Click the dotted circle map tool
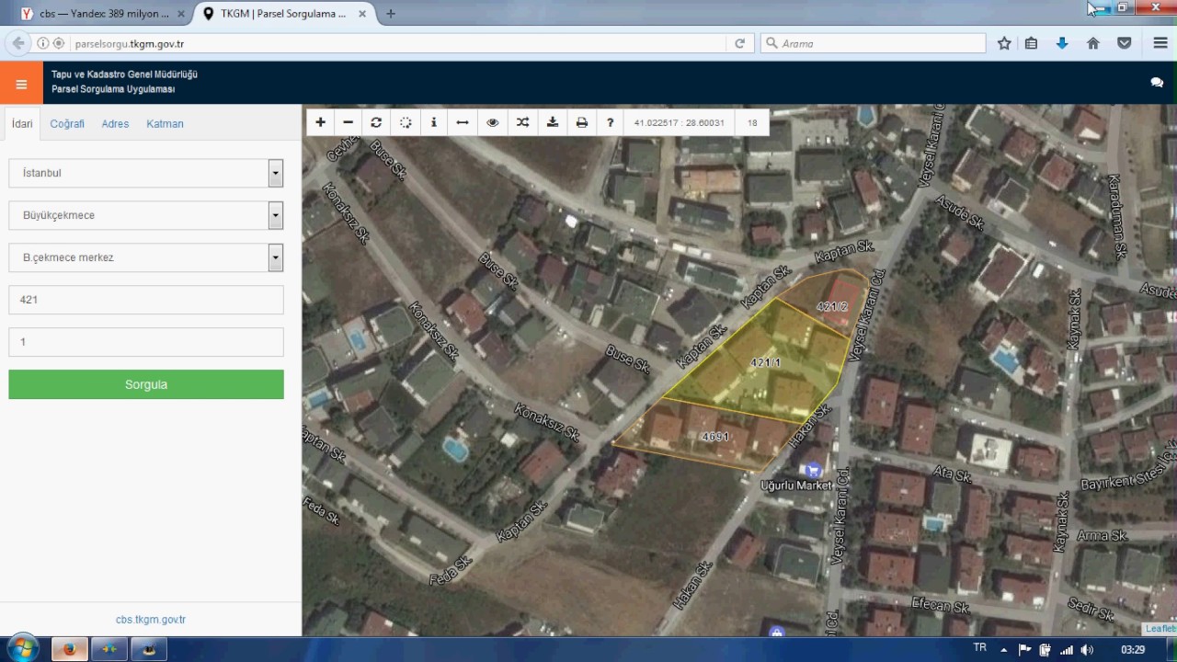 click(406, 122)
